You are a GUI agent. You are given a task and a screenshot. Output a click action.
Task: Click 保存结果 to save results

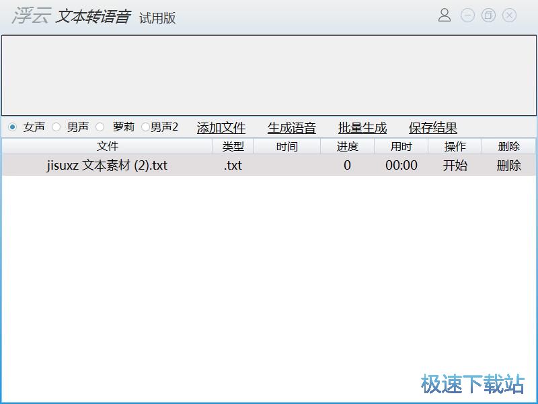433,128
